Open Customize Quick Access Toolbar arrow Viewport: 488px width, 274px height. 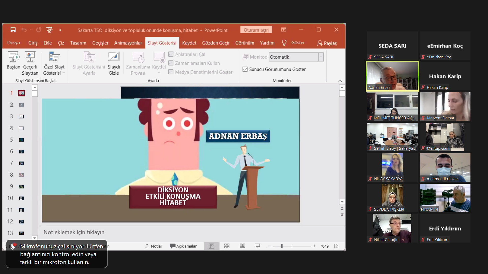point(60,30)
